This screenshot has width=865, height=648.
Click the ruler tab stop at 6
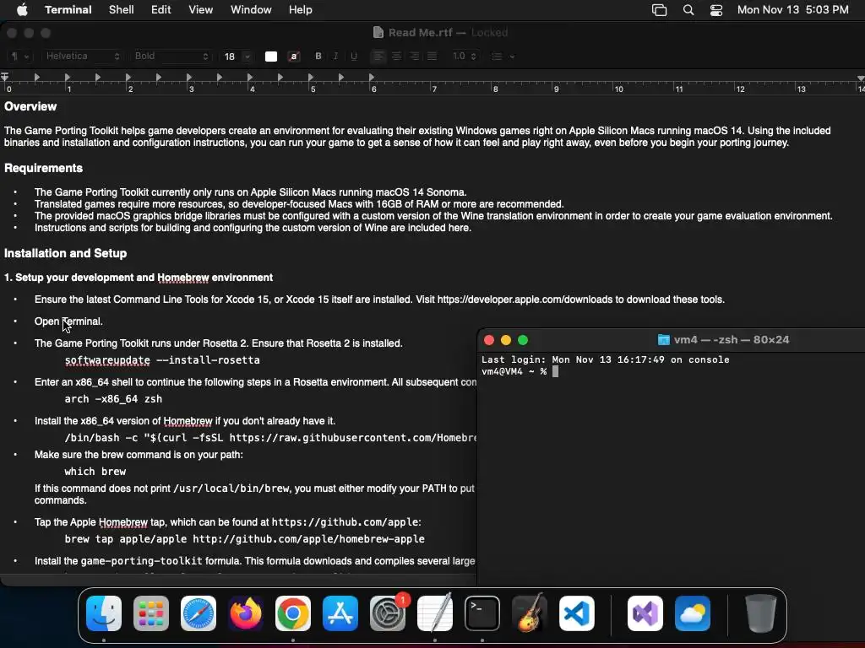coord(372,77)
